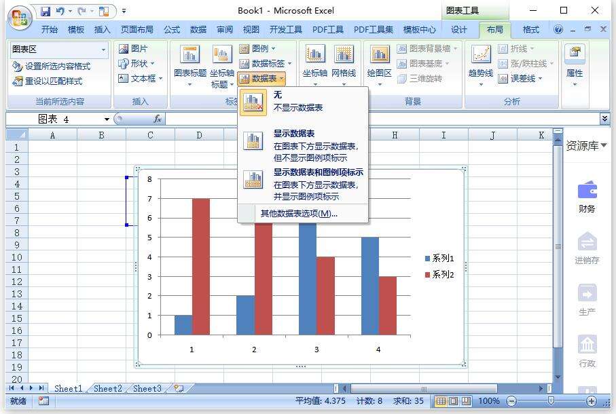
Task: Switch to Sheet2
Action: [107, 388]
